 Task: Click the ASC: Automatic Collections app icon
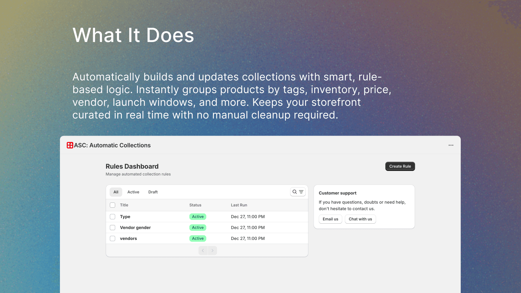tap(70, 145)
